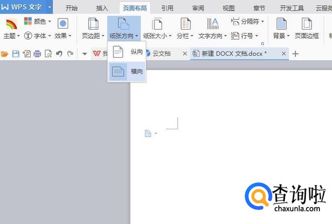332x224 pixels.
Task: Open the 开发工具 tab
Action: tap(292, 8)
